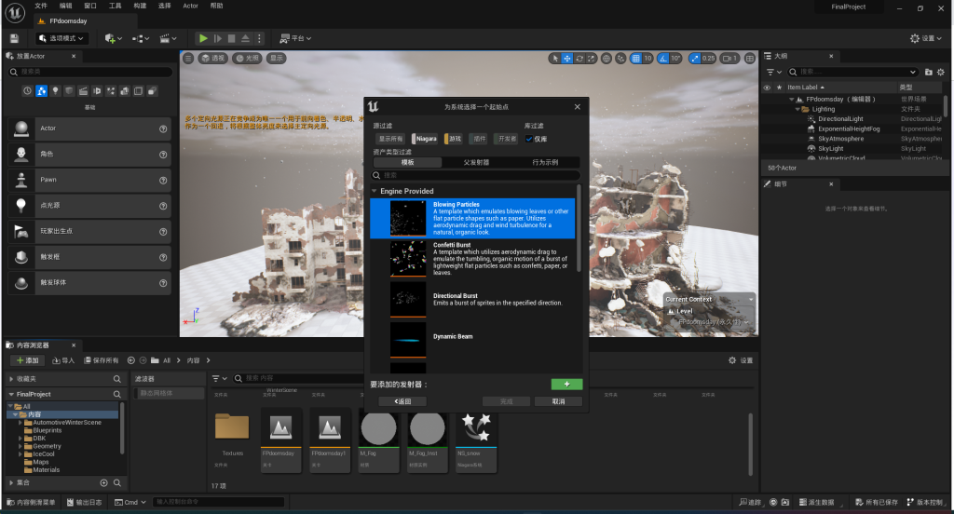Click the 显示 show button in viewport

click(277, 59)
